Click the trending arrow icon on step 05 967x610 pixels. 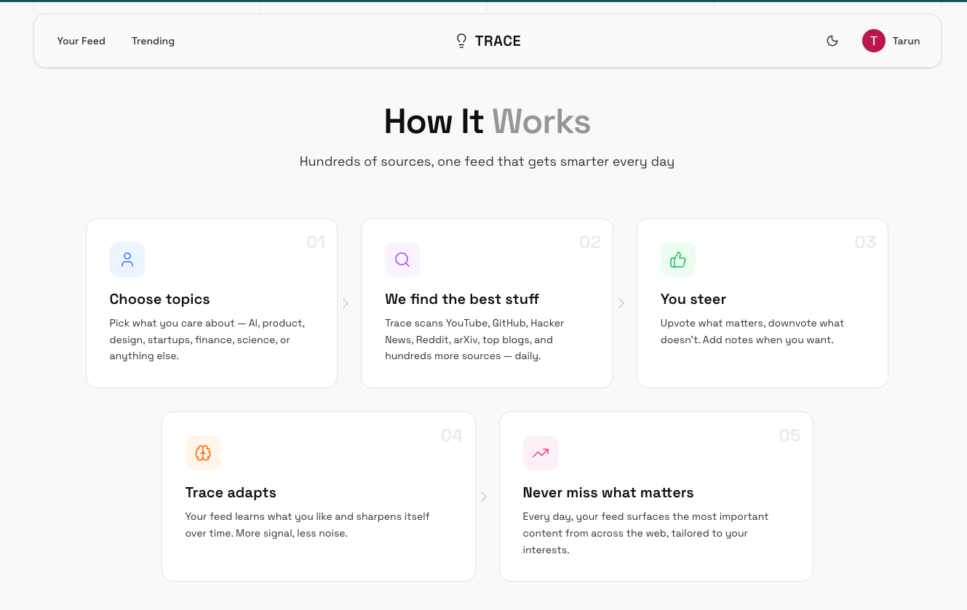coord(541,453)
